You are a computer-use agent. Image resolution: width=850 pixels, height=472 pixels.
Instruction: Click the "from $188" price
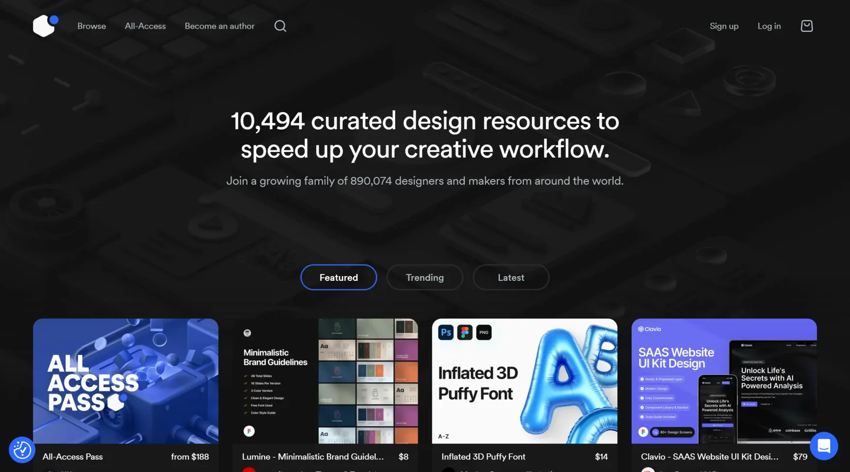coord(190,457)
